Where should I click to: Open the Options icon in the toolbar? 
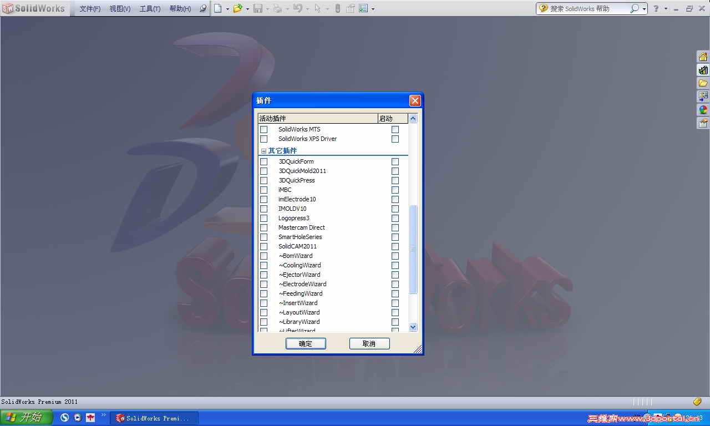point(363,8)
